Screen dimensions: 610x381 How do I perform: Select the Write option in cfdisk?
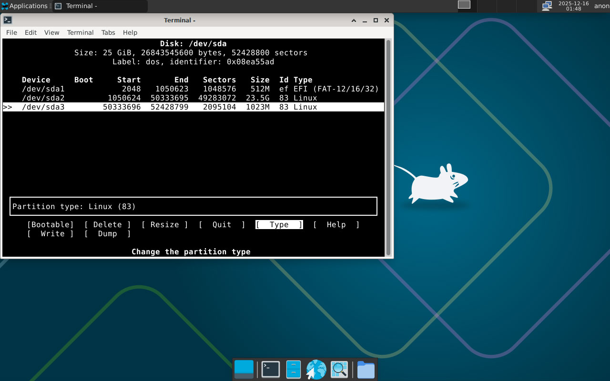point(51,234)
